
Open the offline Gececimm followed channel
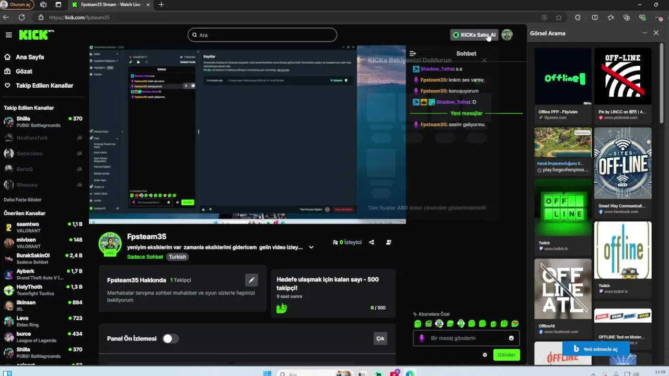tap(43, 154)
